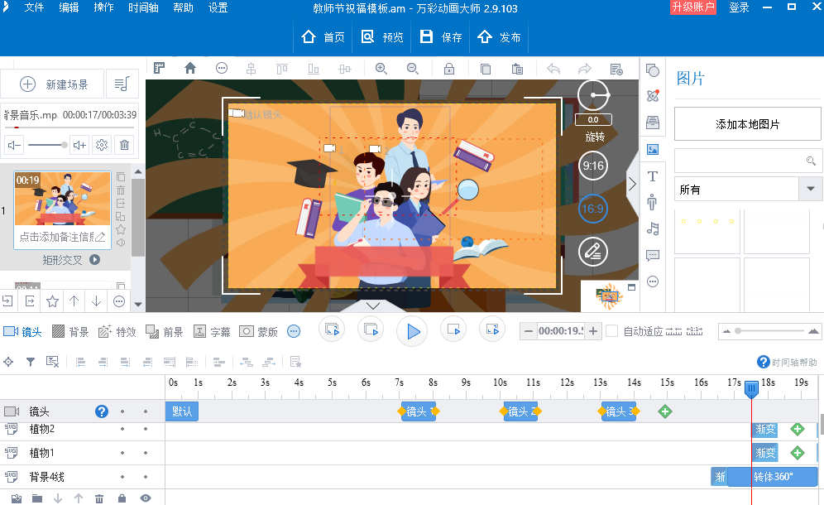Image resolution: width=824 pixels, height=505 pixels.
Task: Click 新建场景 new scene button
Action: (x=53, y=84)
